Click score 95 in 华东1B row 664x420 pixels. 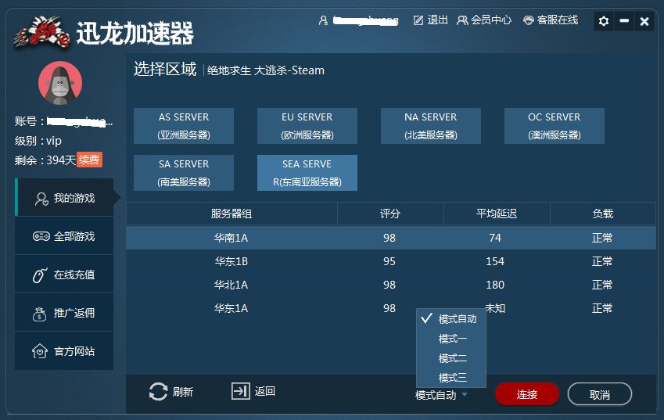click(389, 261)
